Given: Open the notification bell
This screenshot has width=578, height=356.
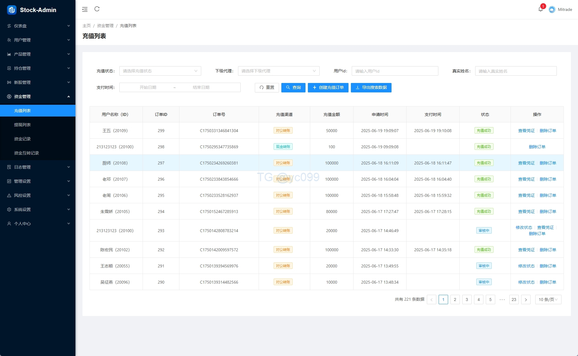Looking at the screenshot, I should [x=541, y=9].
